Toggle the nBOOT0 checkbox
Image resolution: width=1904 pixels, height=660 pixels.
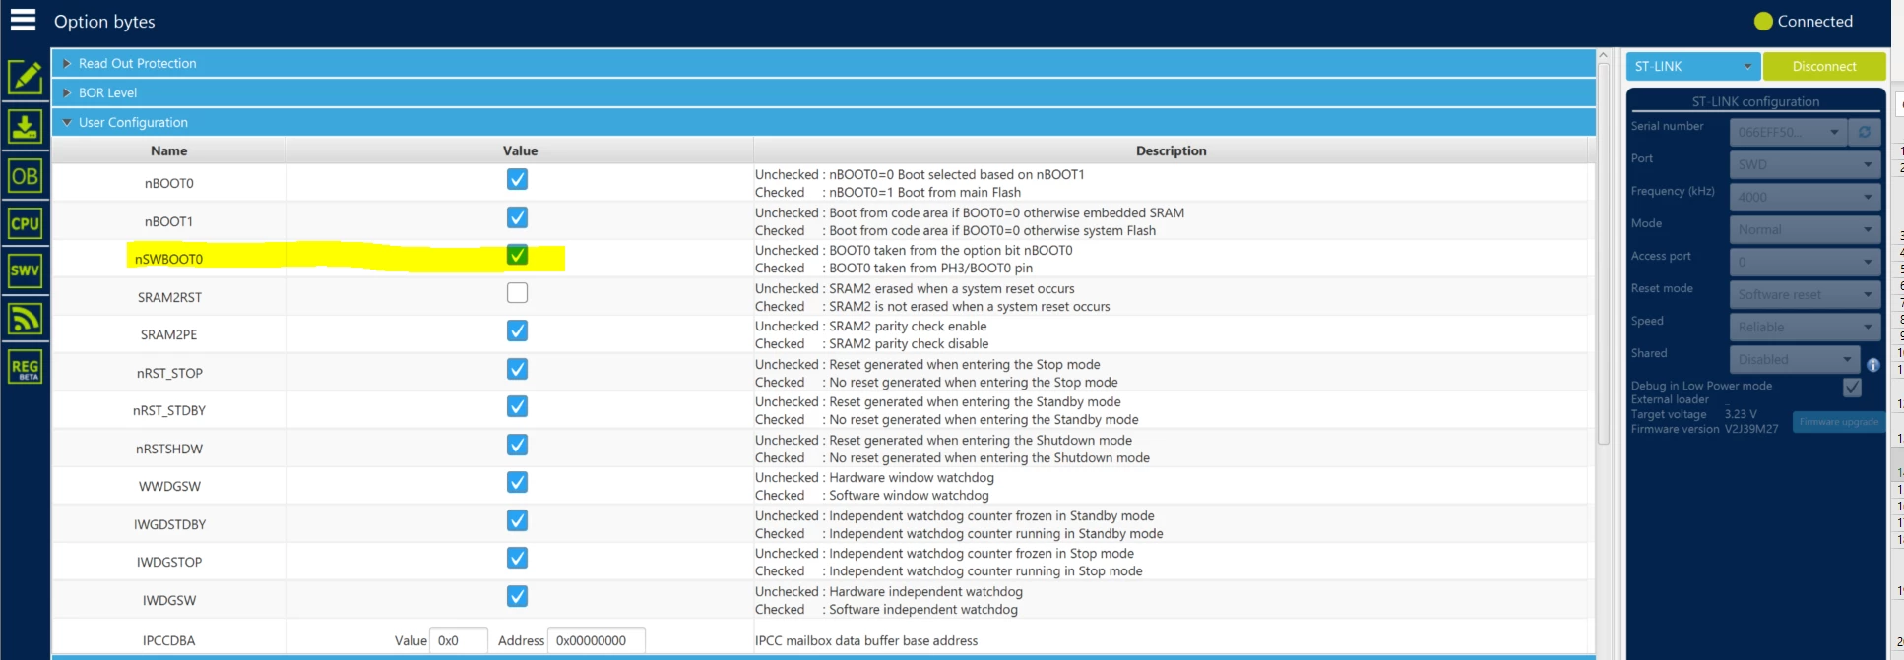coord(517,179)
